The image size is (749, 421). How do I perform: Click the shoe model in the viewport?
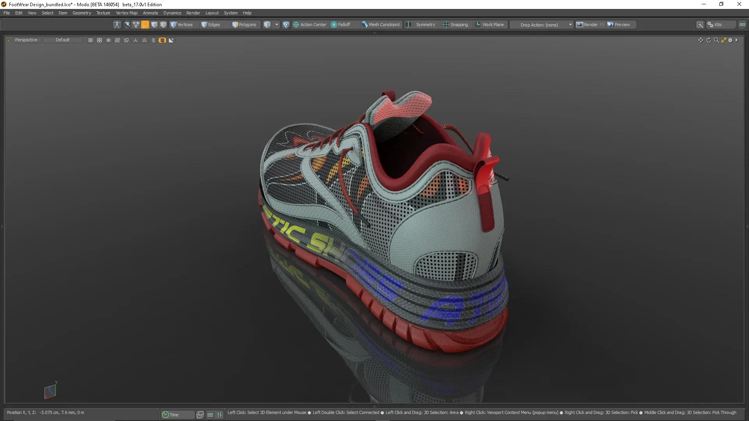click(384, 222)
